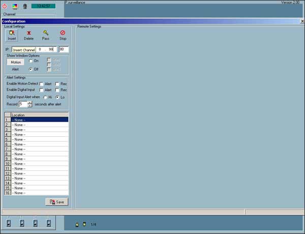
Task: Select the Off radio button
Action: coord(30,69)
